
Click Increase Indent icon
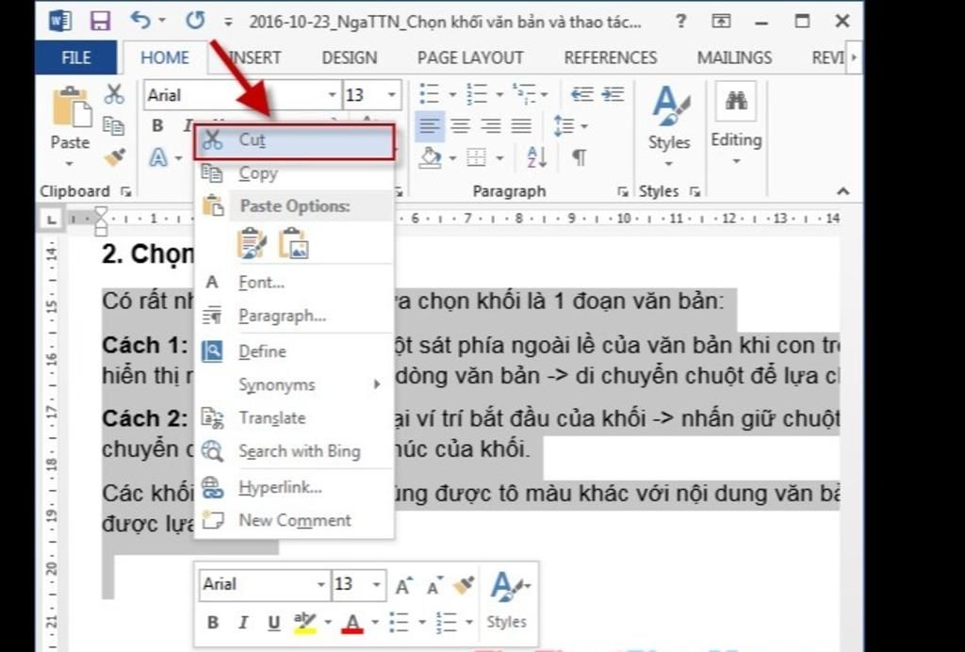(613, 94)
